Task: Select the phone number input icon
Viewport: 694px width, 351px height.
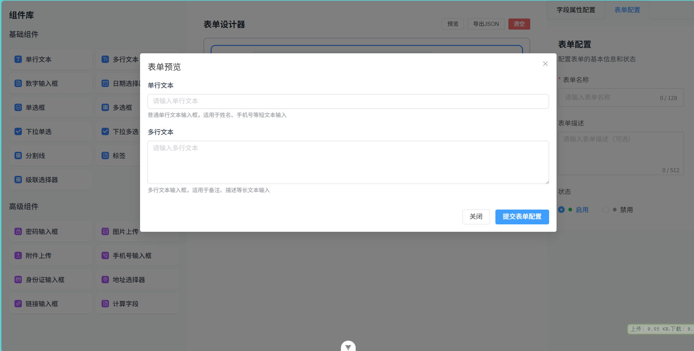Action: [x=105, y=255]
